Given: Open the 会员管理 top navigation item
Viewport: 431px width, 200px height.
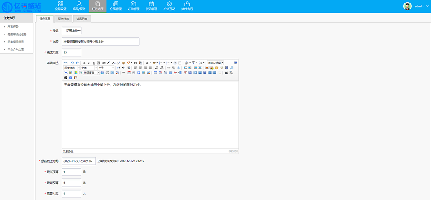Looking at the screenshot, I should 116,6.
